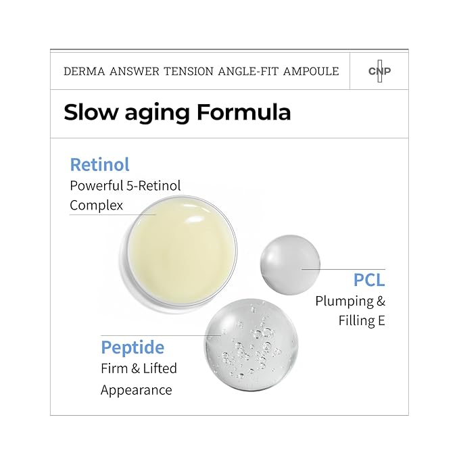The image size is (459, 459).
Task: Click the word 'Complex' under Retinol
Action: pyautogui.click(x=97, y=205)
